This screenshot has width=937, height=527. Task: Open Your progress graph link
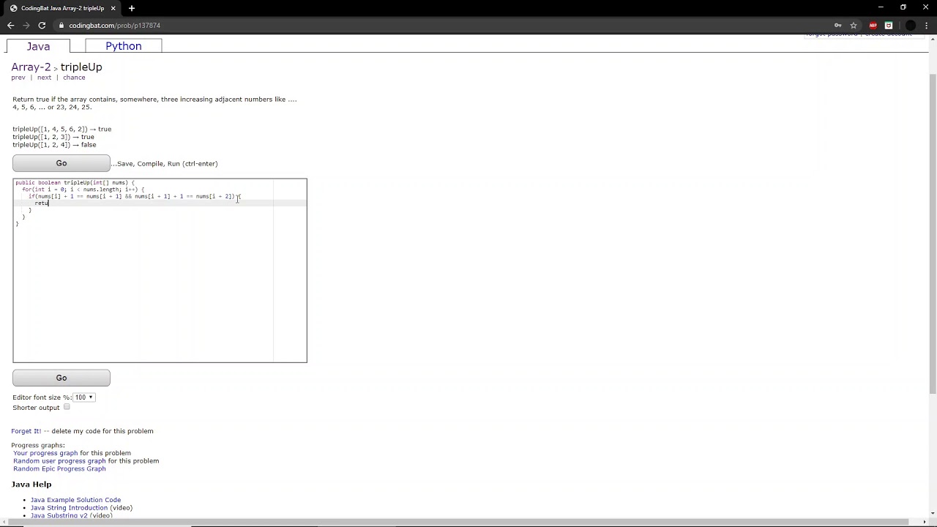[45, 453]
